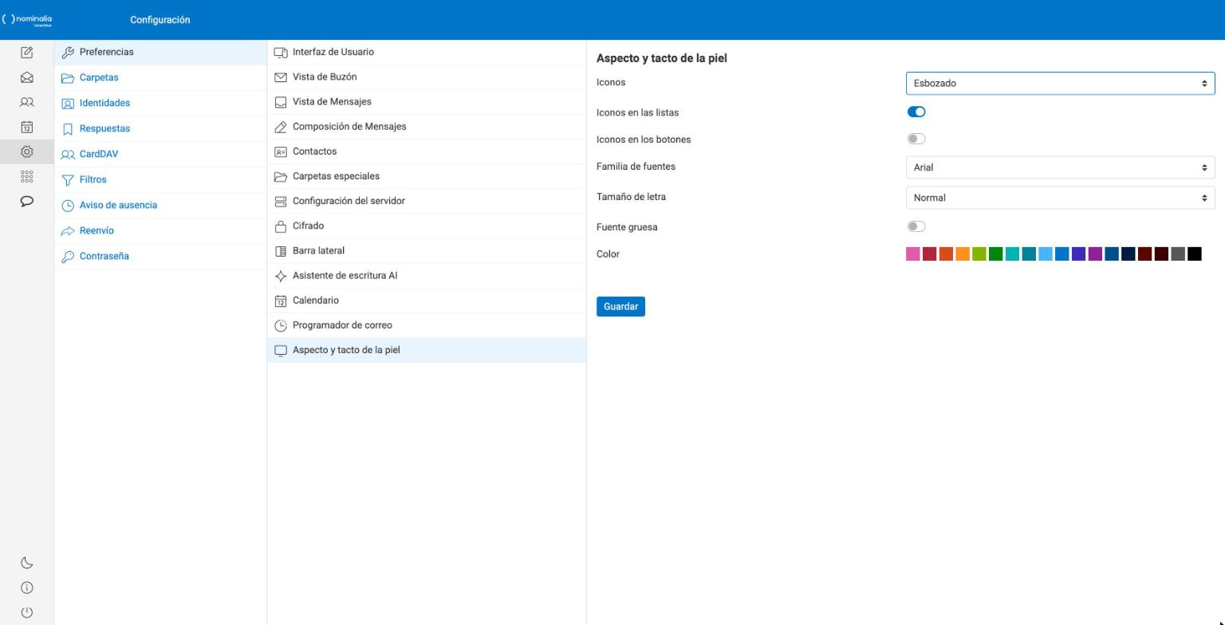Go to Respuestas settings
The image size is (1225, 625).
tap(160, 129)
